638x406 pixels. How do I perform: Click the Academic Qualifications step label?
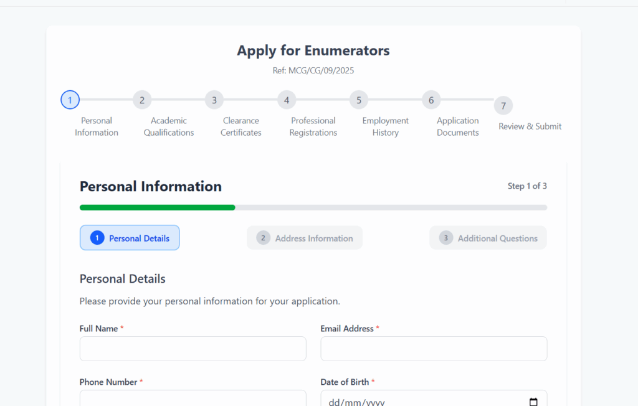(x=168, y=126)
